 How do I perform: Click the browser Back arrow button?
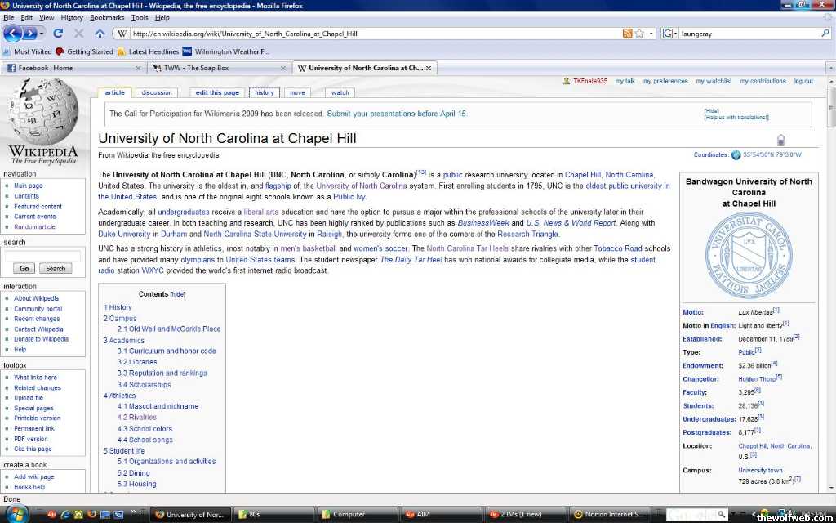tap(13, 34)
